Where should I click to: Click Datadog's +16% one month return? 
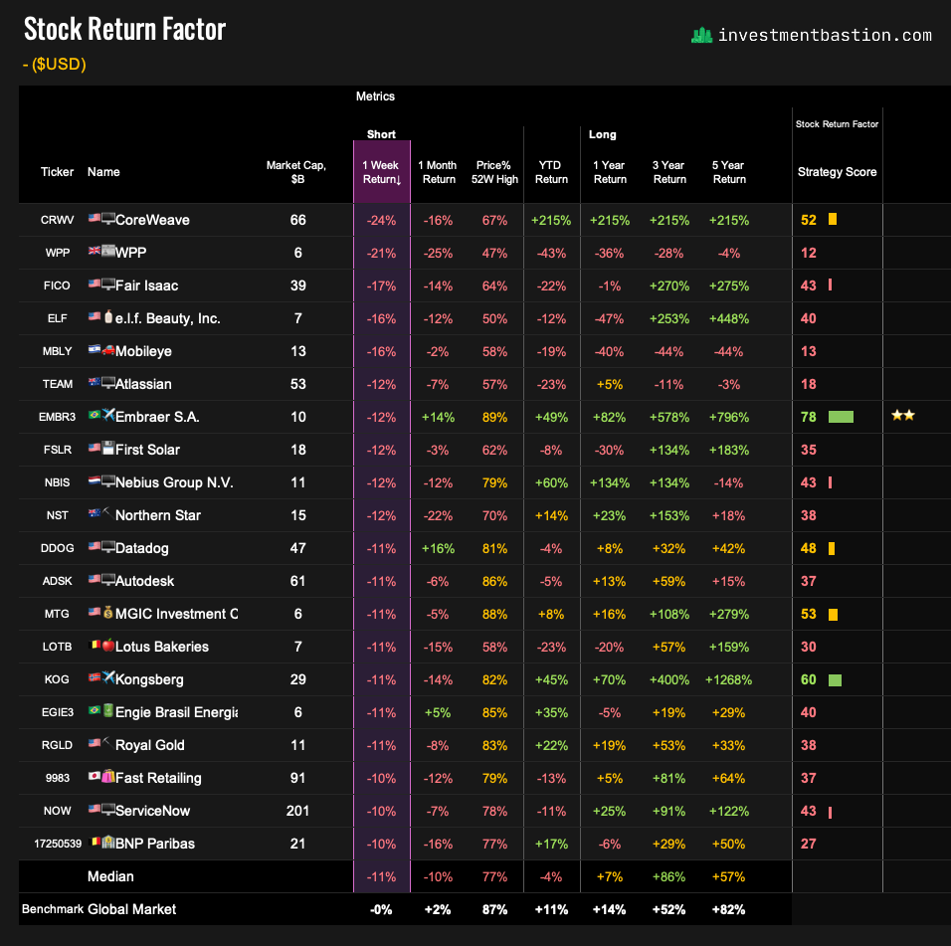coord(438,548)
